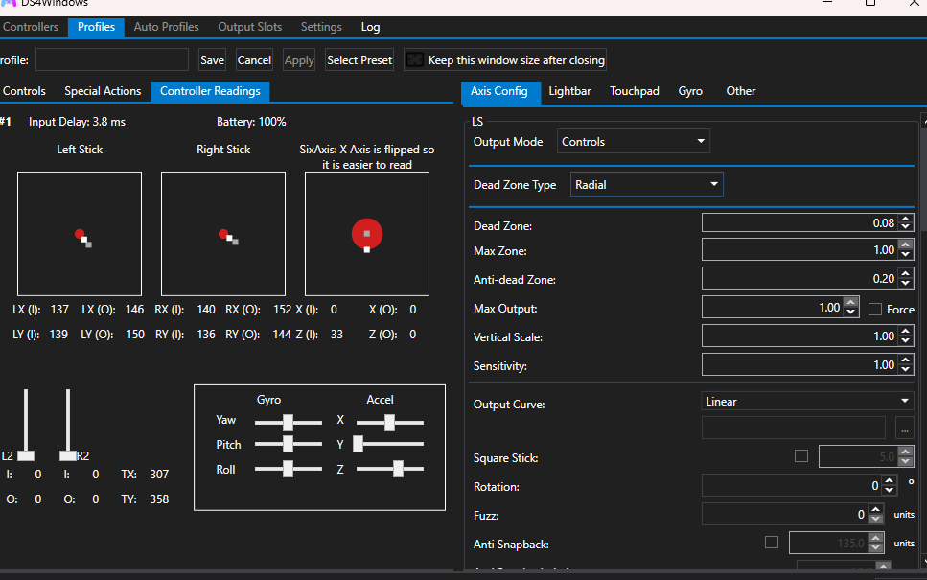The height and width of the screenshot is (580, 927).
Task: Decrease the Max Zone value with down arrow
Action: pyautogui.click(x=907, y=254)
